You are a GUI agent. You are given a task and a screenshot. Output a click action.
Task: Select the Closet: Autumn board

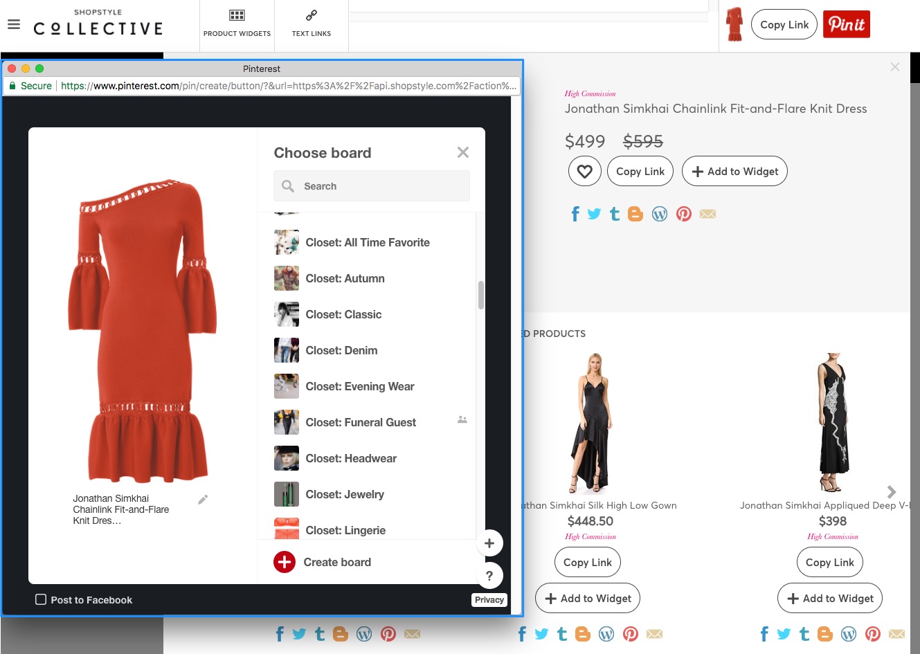(345, 278)
